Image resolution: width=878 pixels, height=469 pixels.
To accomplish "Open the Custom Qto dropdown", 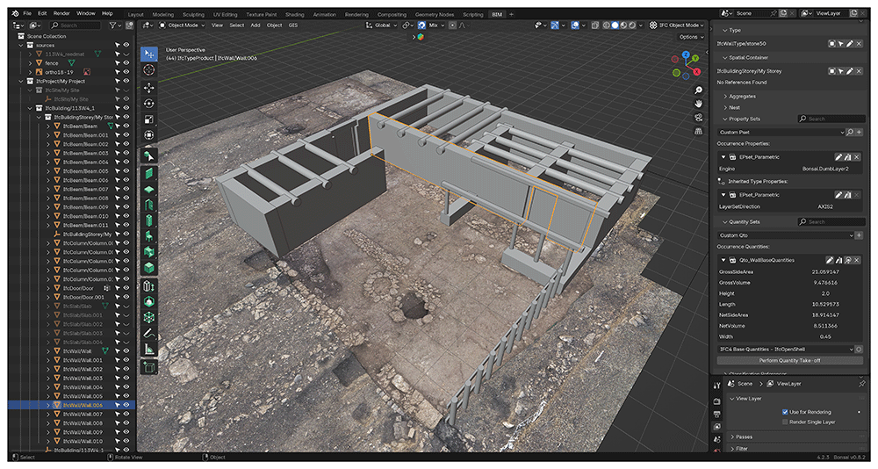I will (x=786, y=235).
